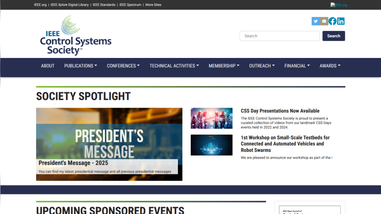
Task: Click the CSS Day presentations thumbnail
Action: 211,118
